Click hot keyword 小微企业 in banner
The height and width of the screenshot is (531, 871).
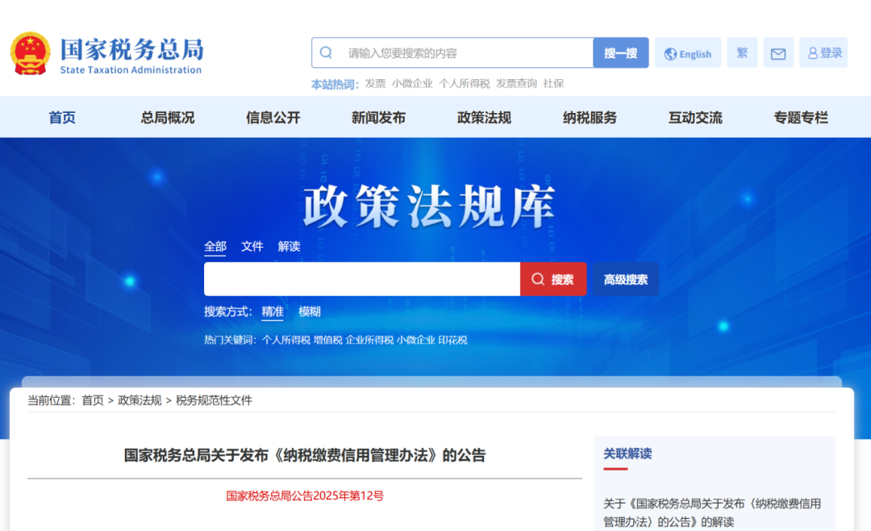(415, 340)
